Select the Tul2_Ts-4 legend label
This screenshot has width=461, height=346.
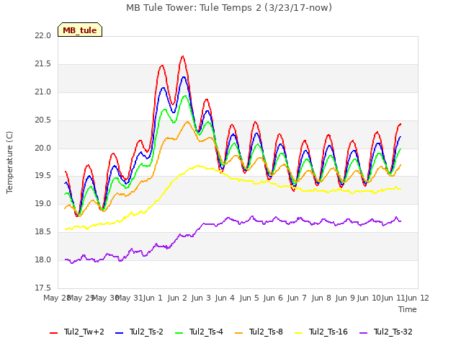pyautogui.click(x=206, y=332)
